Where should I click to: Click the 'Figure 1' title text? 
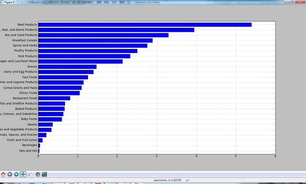(10, 2)
